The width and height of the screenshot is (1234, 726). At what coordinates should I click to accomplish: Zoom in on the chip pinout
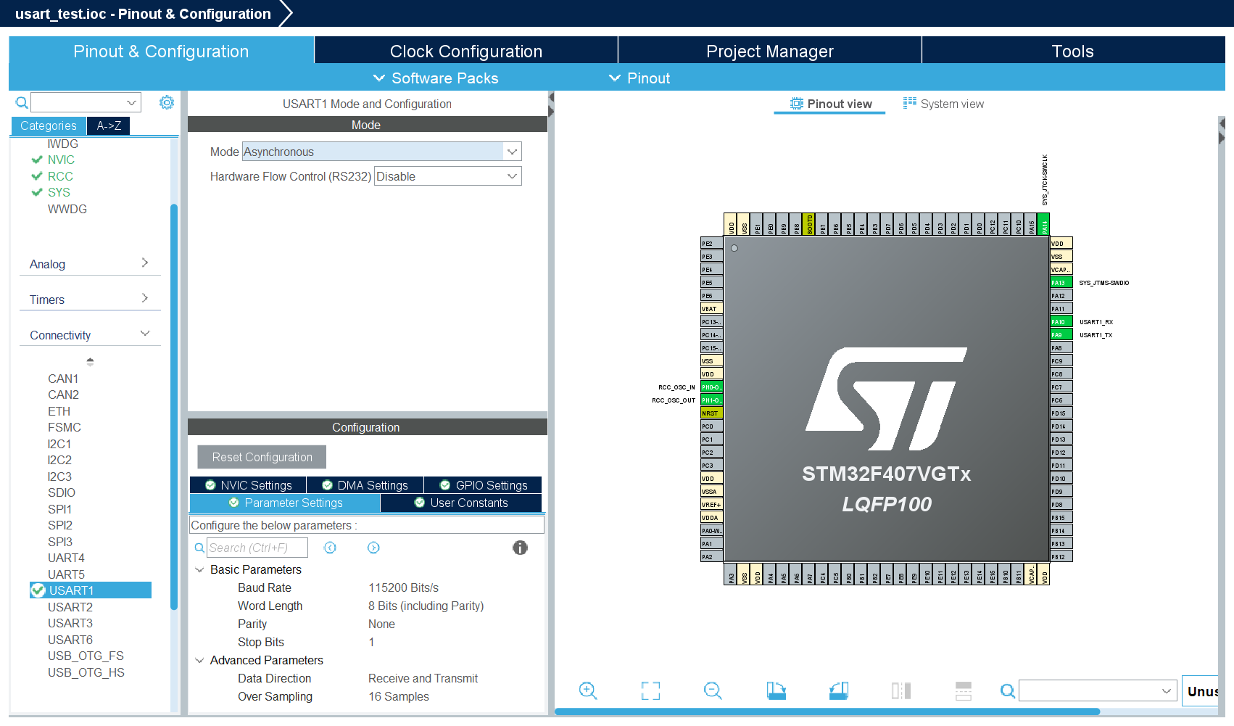point(588,690)
